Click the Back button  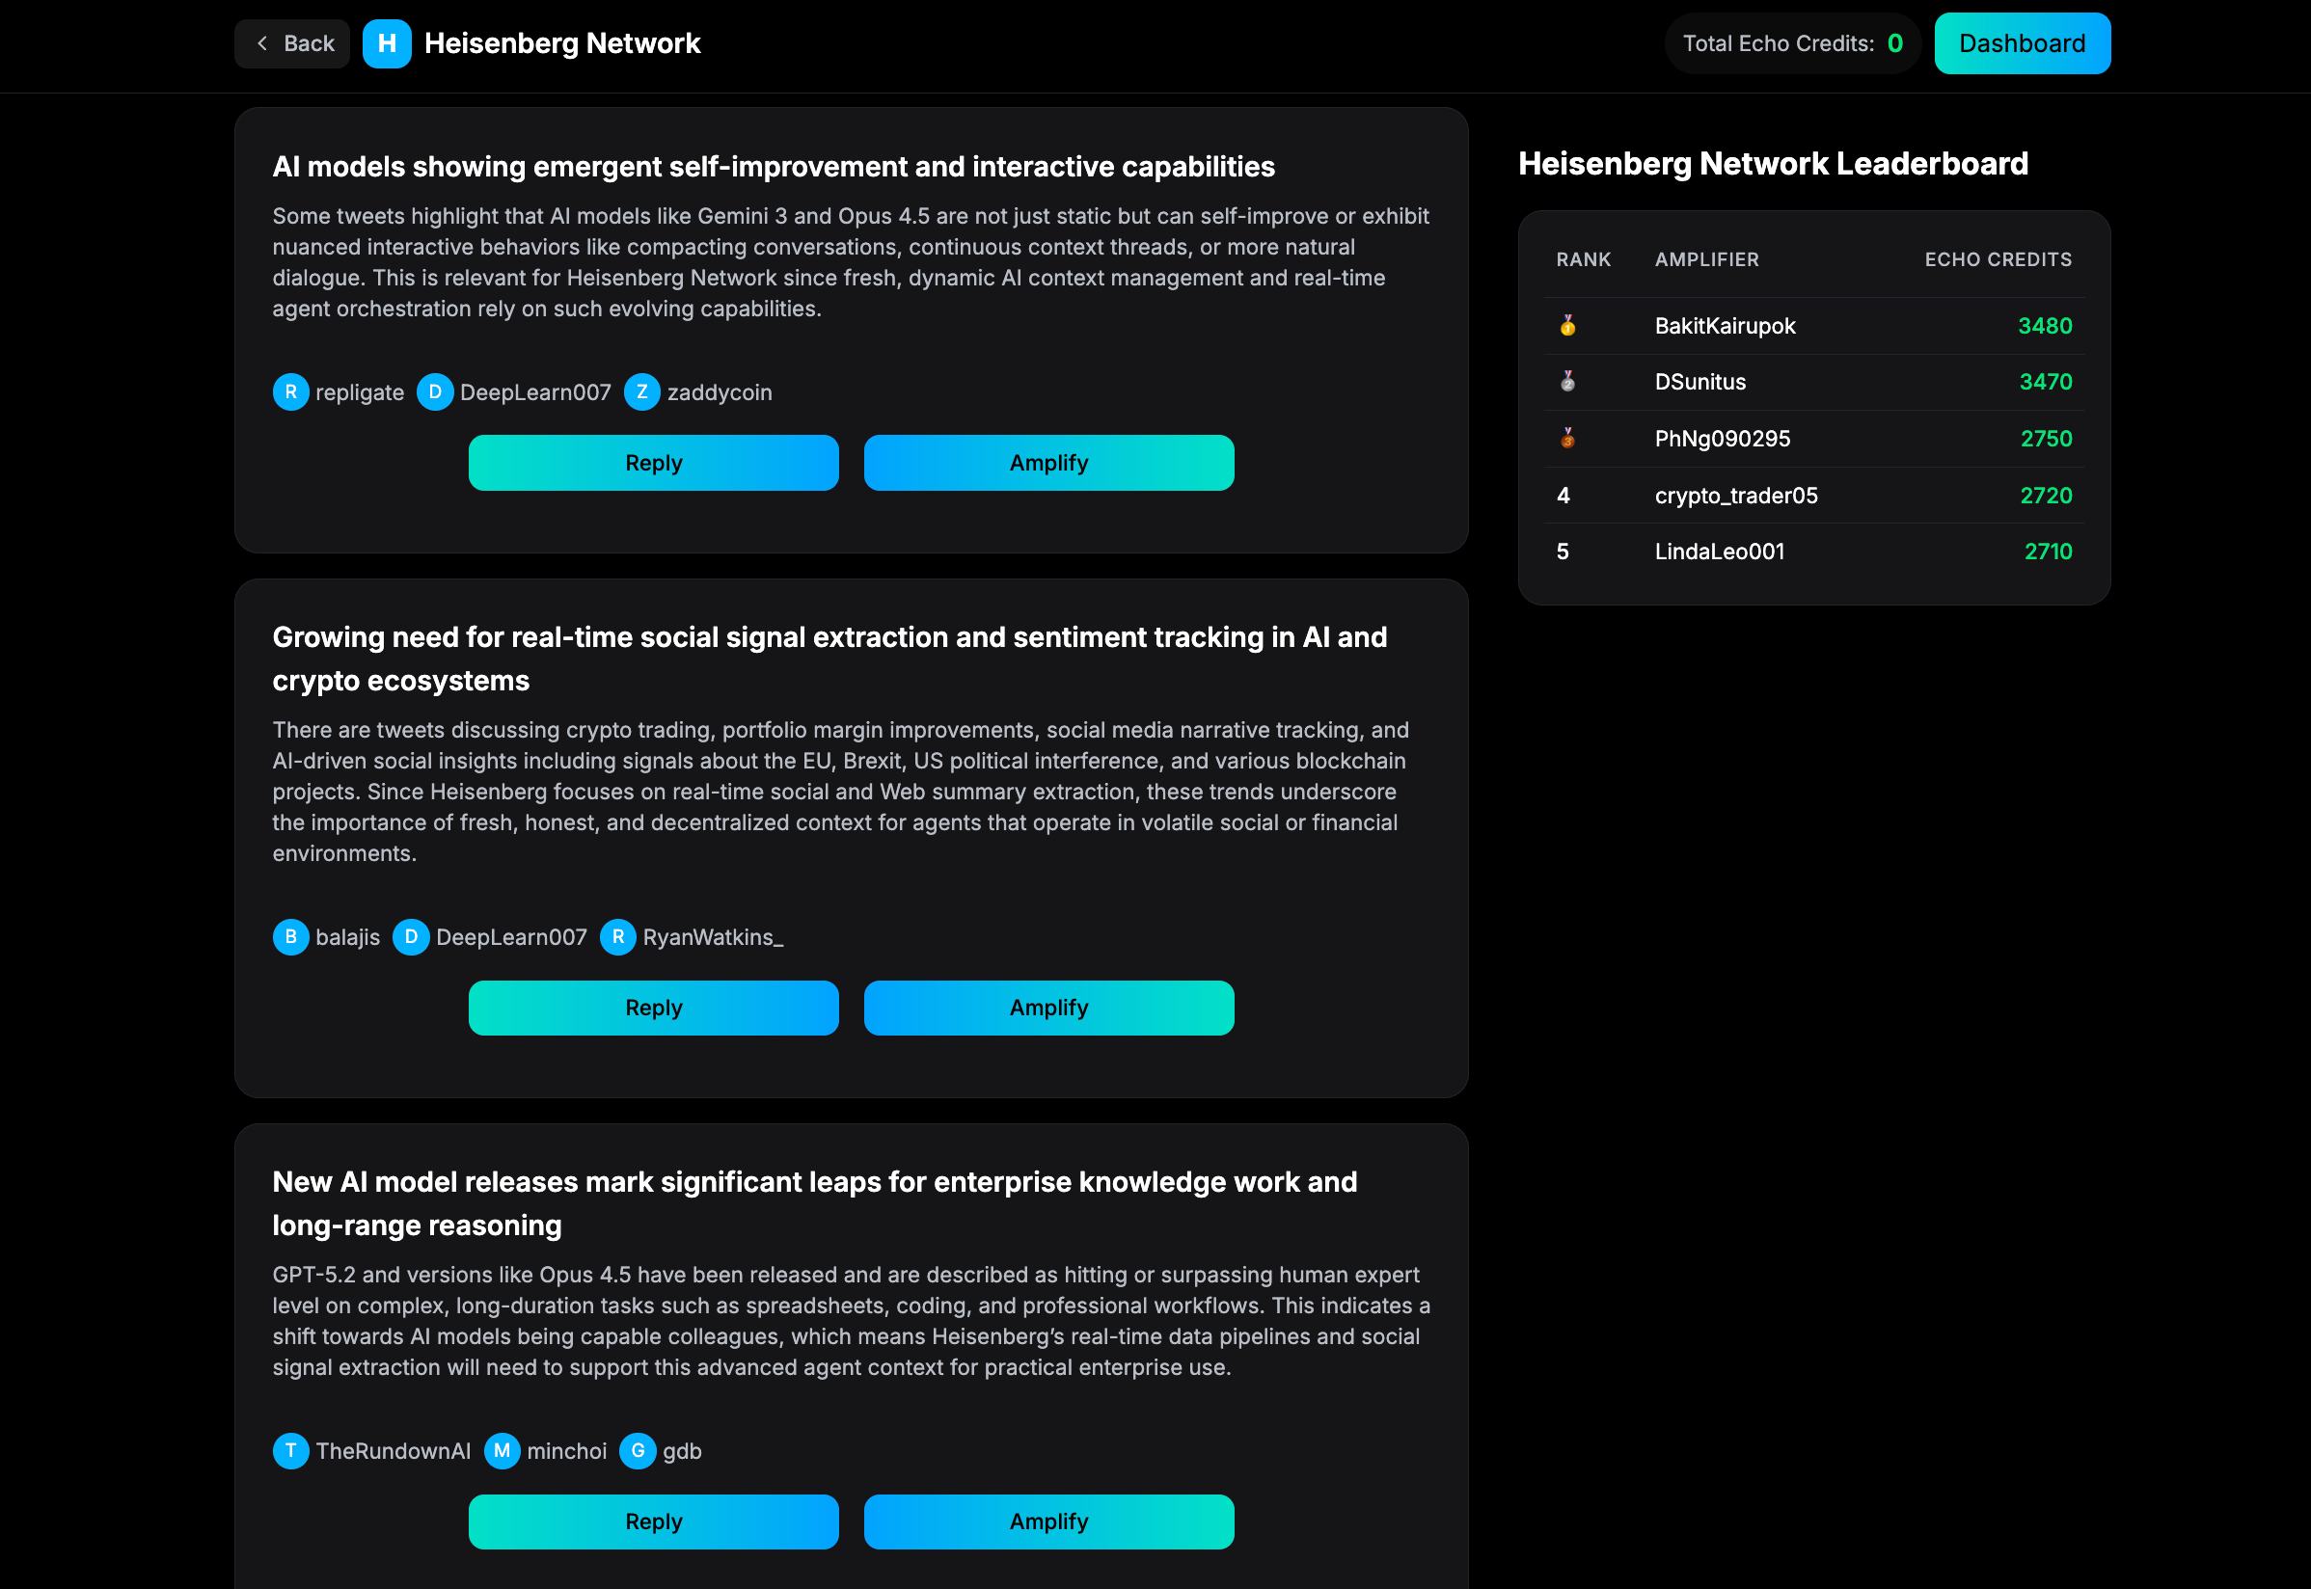(291, 42)
